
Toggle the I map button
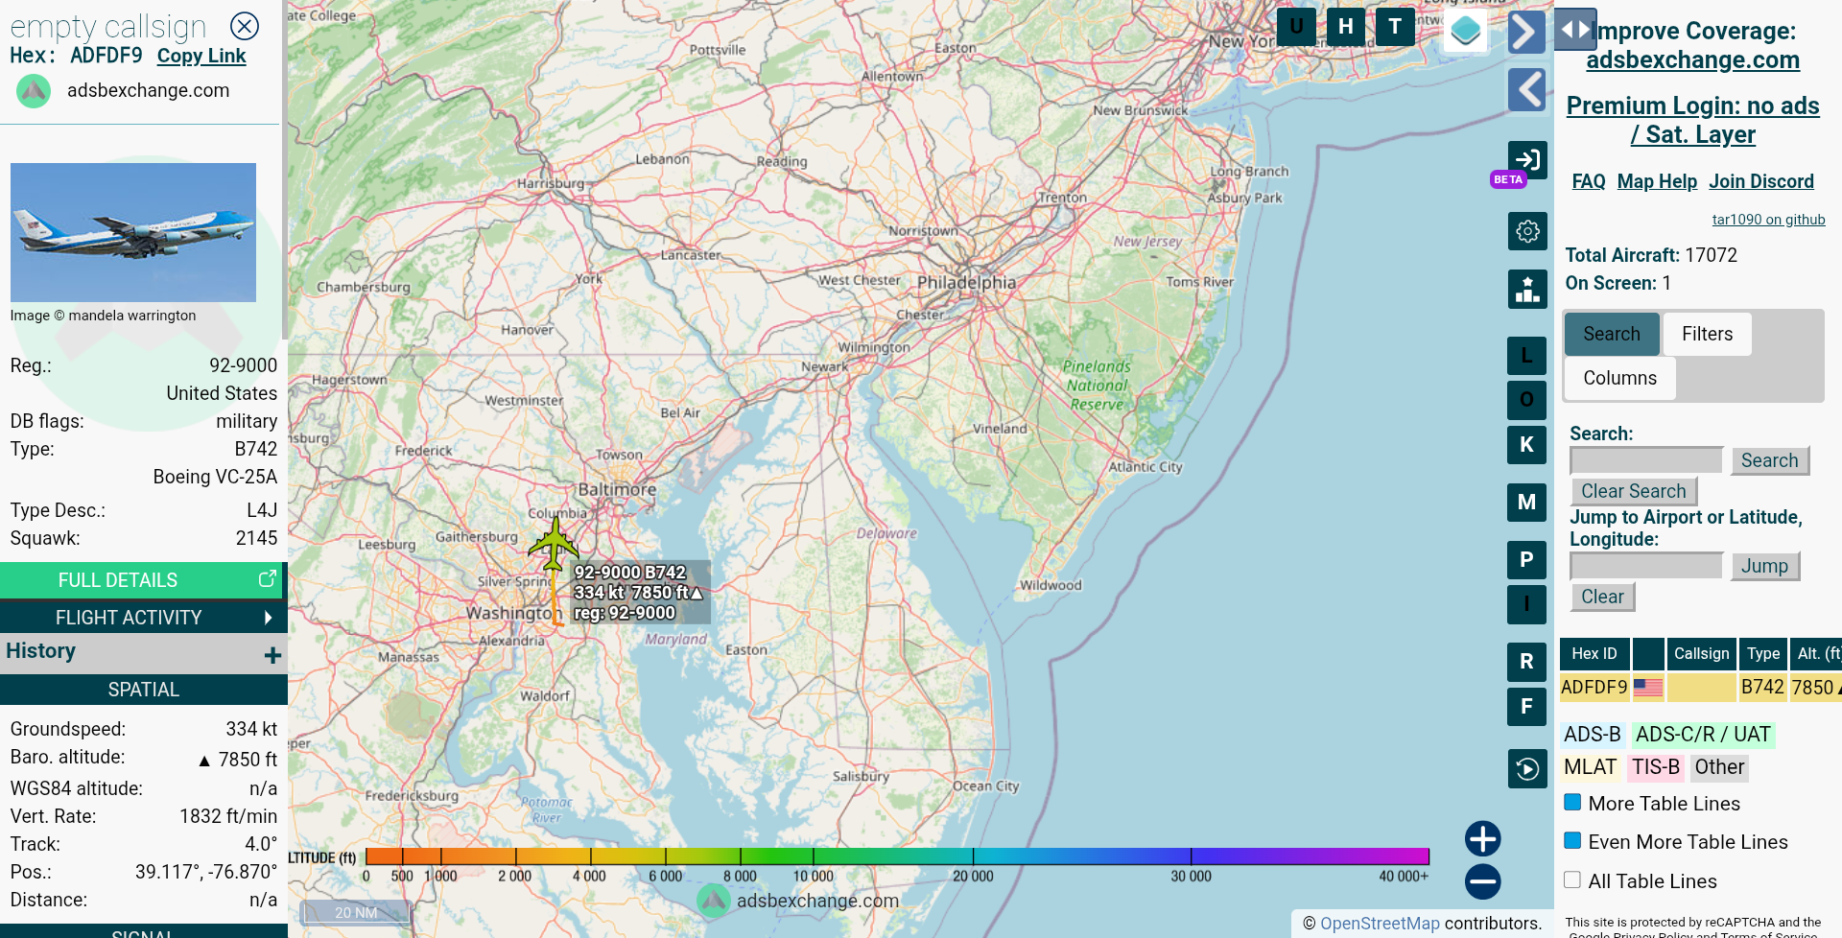[x=1526, y=604]
